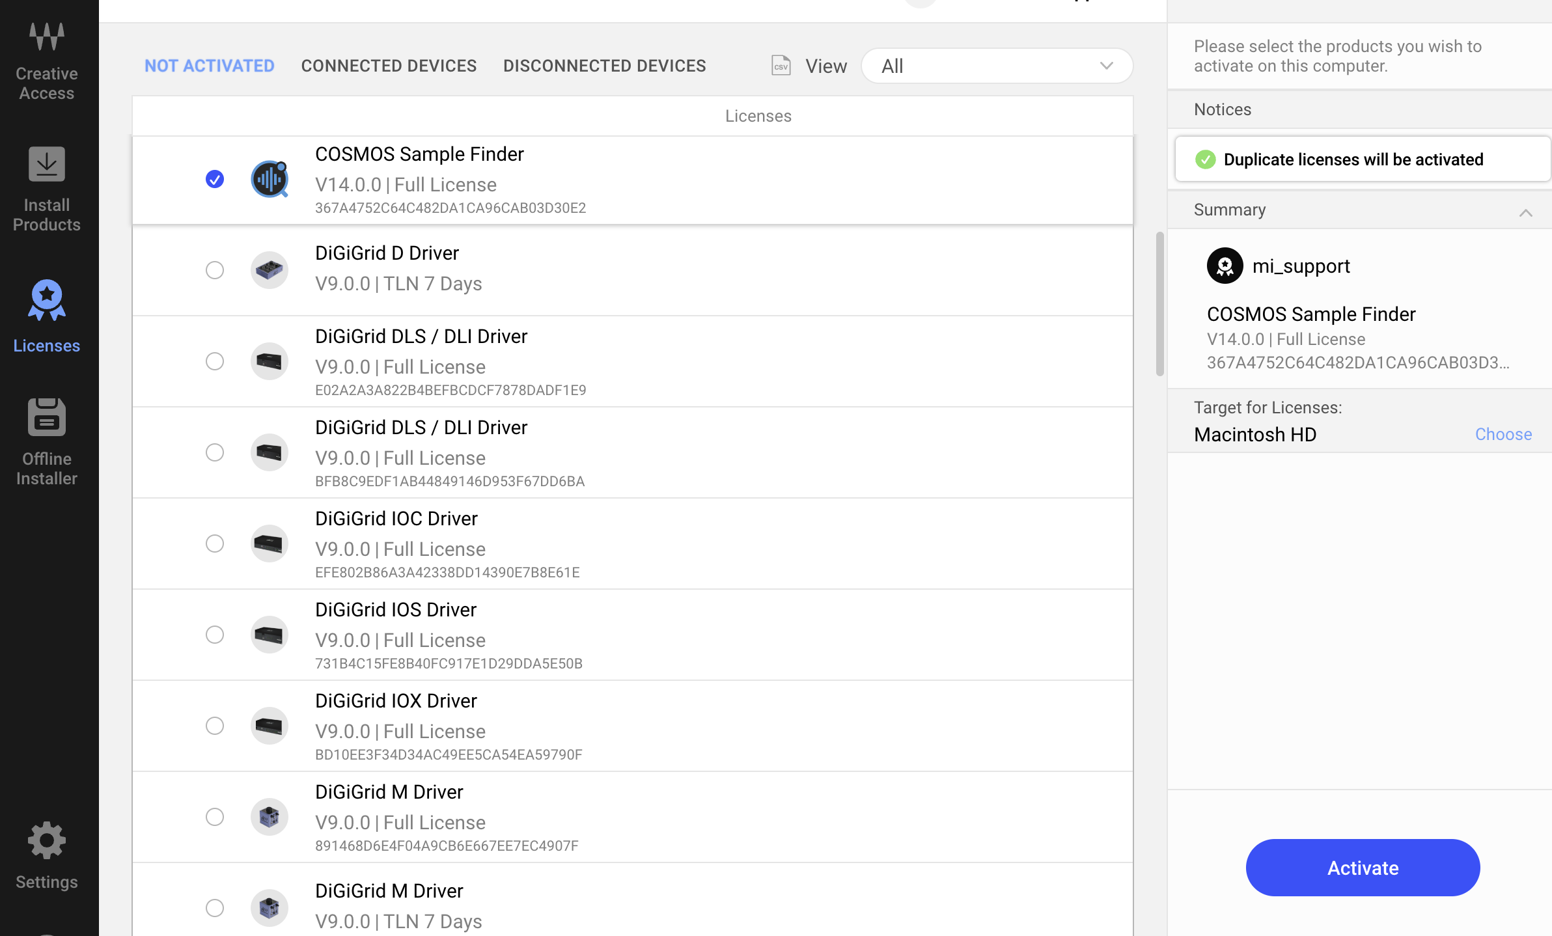Click the key 891468D6E4F04A9CB6E667EE7EC4907F
Viewport: 1552px width, 936px height.
[447, 846]
